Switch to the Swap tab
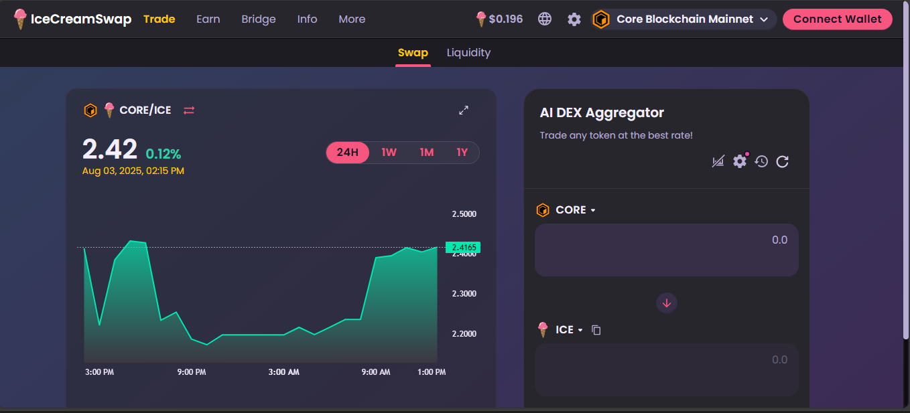Viewport: 910px width, 413px height. pos(413,53)
